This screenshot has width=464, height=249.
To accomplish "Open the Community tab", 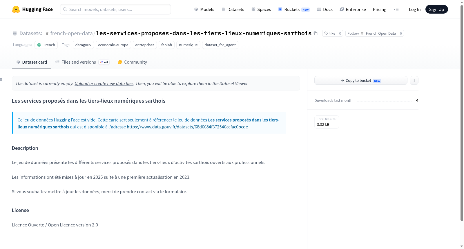I will (132, 62).
